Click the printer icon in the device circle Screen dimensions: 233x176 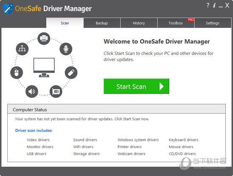[44, 38]
